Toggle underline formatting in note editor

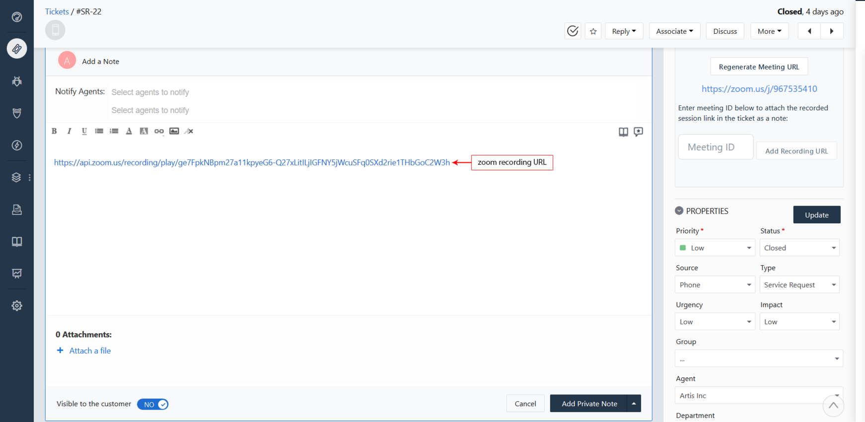[x=84, y=131]
